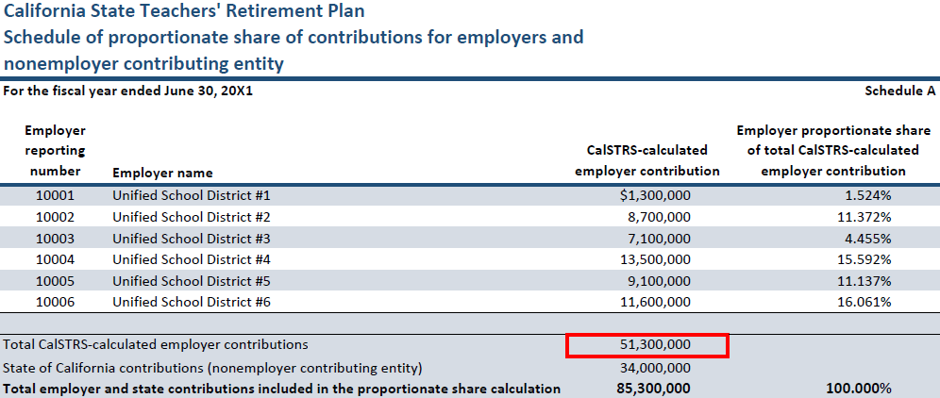Click the 4.455% proportionate share cell
The image size is (940, 398).
869,238
